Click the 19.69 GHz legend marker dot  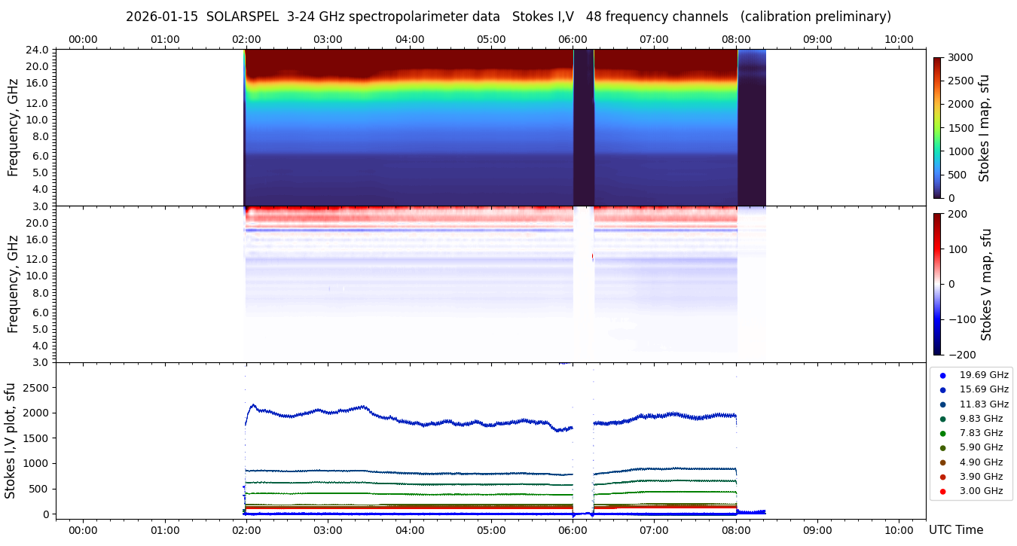[x=942, y=375]
